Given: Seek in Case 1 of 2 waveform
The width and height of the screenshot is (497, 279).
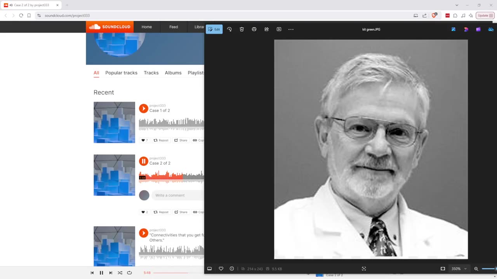Looking at the screenshot, I should coord(172,124).
